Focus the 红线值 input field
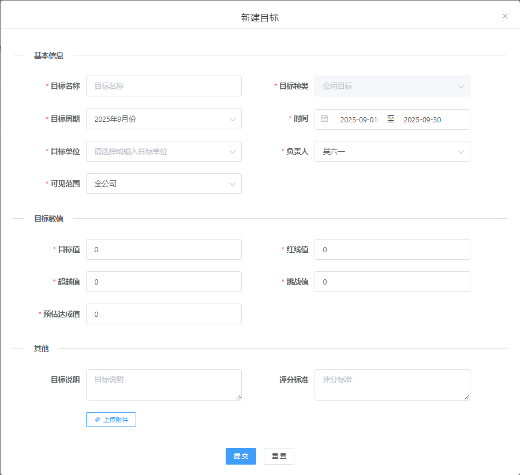Viewport: 520px width, 475px height. (x=392, y=249)
